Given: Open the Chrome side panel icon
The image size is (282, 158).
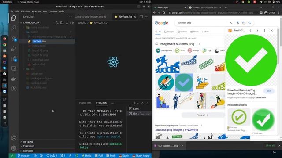Looking at the screenshot, I should pyautogui.click(x=261, y=13).
